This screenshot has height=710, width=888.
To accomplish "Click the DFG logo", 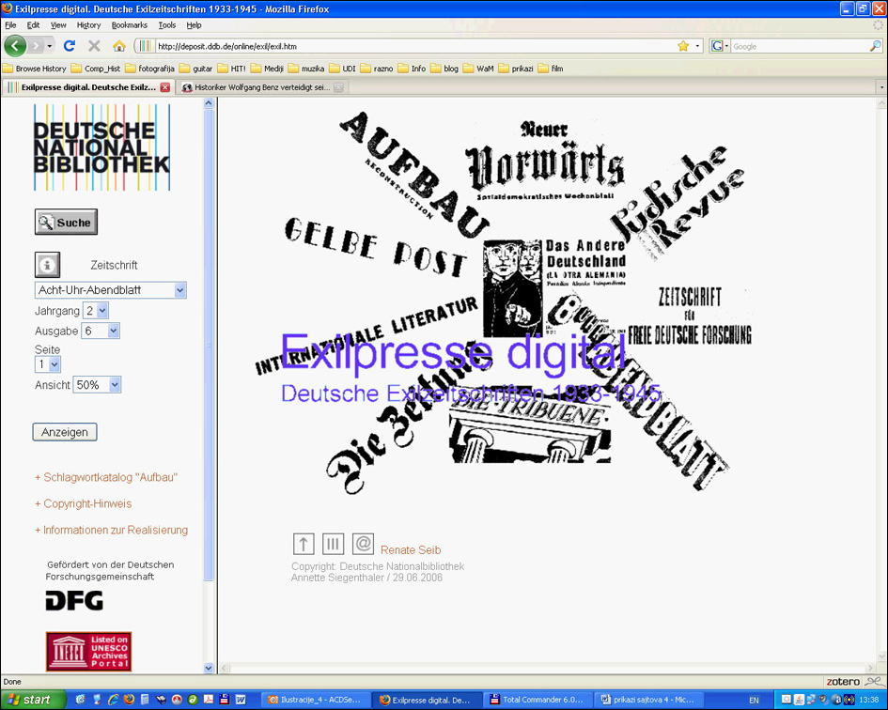I will tap(74, 600).
